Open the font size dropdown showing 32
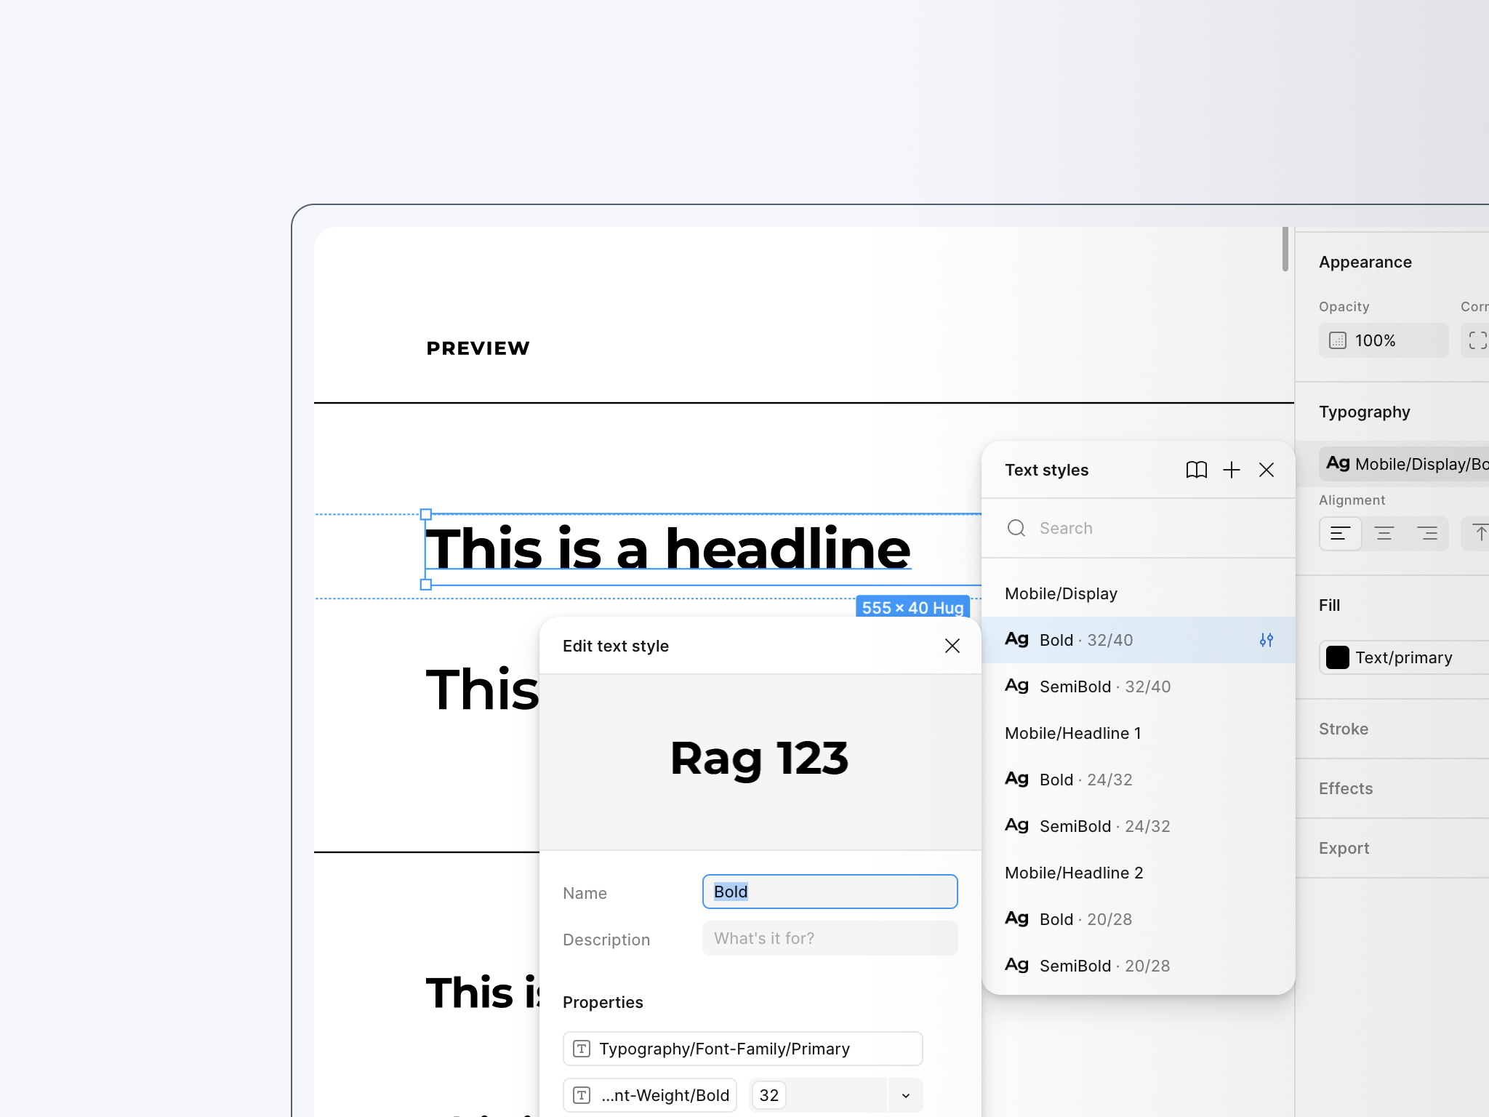 pyautogui.click(x=905, y=1094)
